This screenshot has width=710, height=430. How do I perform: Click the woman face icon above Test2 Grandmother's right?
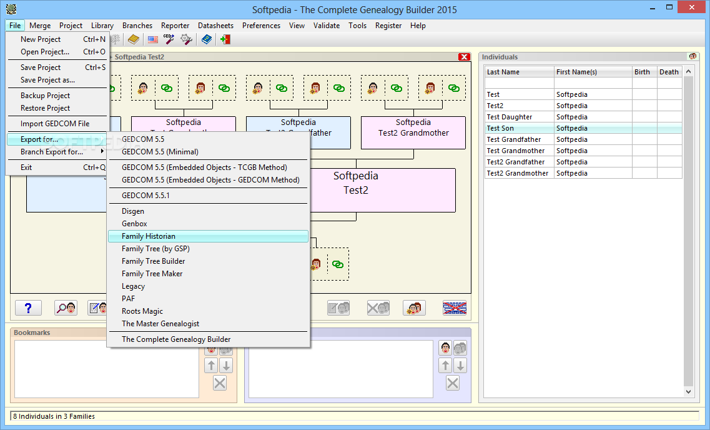(430, 88)
